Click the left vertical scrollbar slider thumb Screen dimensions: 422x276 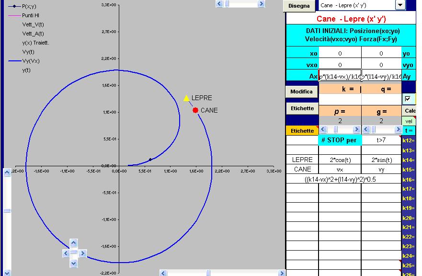coord(7,210)
